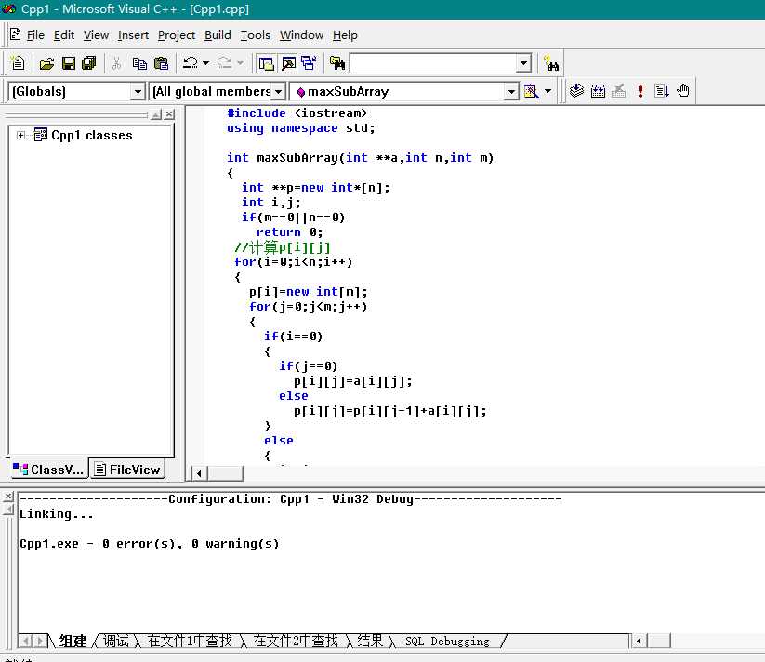Viewport: 765px width, 662px height.
Task: Click the output pane scrollbar left arrow
Action: [x=639, y=641]
